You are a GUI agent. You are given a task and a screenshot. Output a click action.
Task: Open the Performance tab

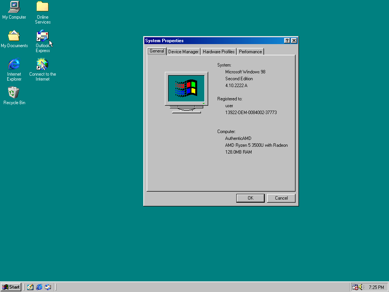[x=250, y=52]
